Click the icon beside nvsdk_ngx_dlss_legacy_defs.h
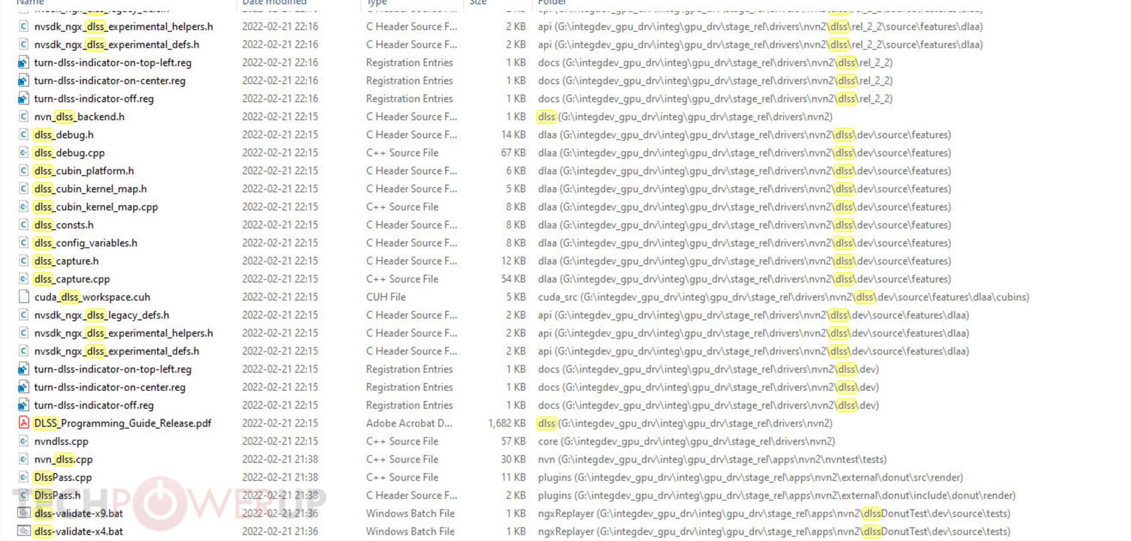This screenshot has height=541, width=1131. pos(24,315)
